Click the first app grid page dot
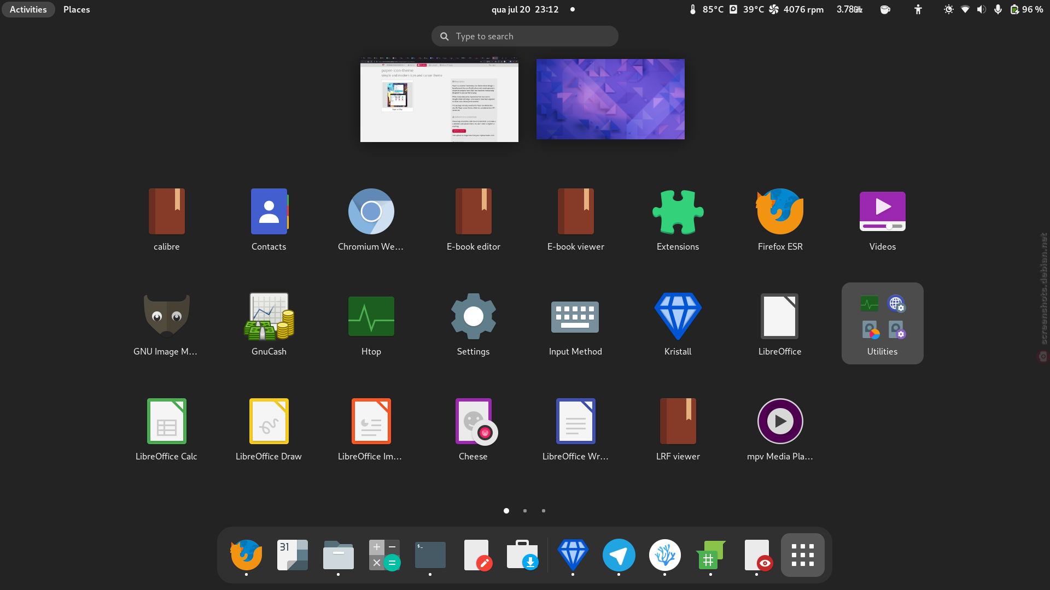1050x590 pixels. coord(506,511)
